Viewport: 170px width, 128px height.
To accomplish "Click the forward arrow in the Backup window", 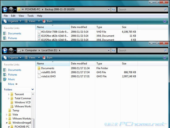I will coord(11,10).
